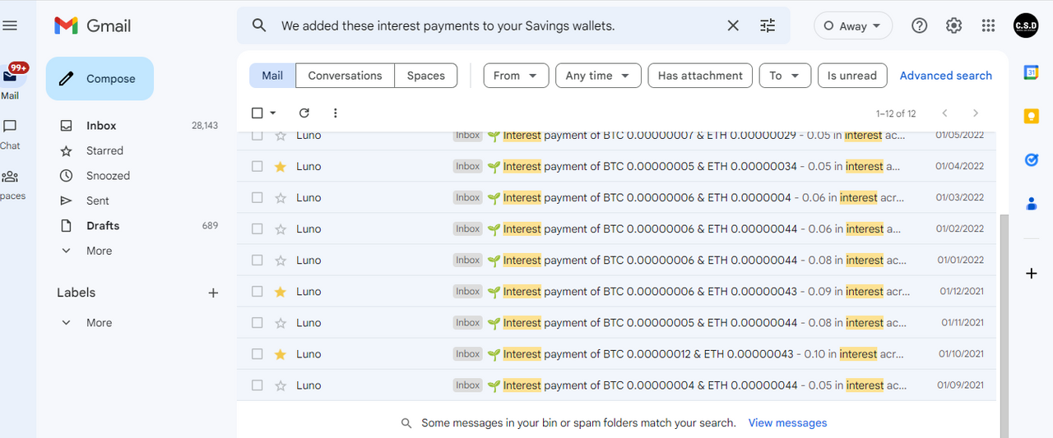Click the Refresh icon

tap(304, 113)
